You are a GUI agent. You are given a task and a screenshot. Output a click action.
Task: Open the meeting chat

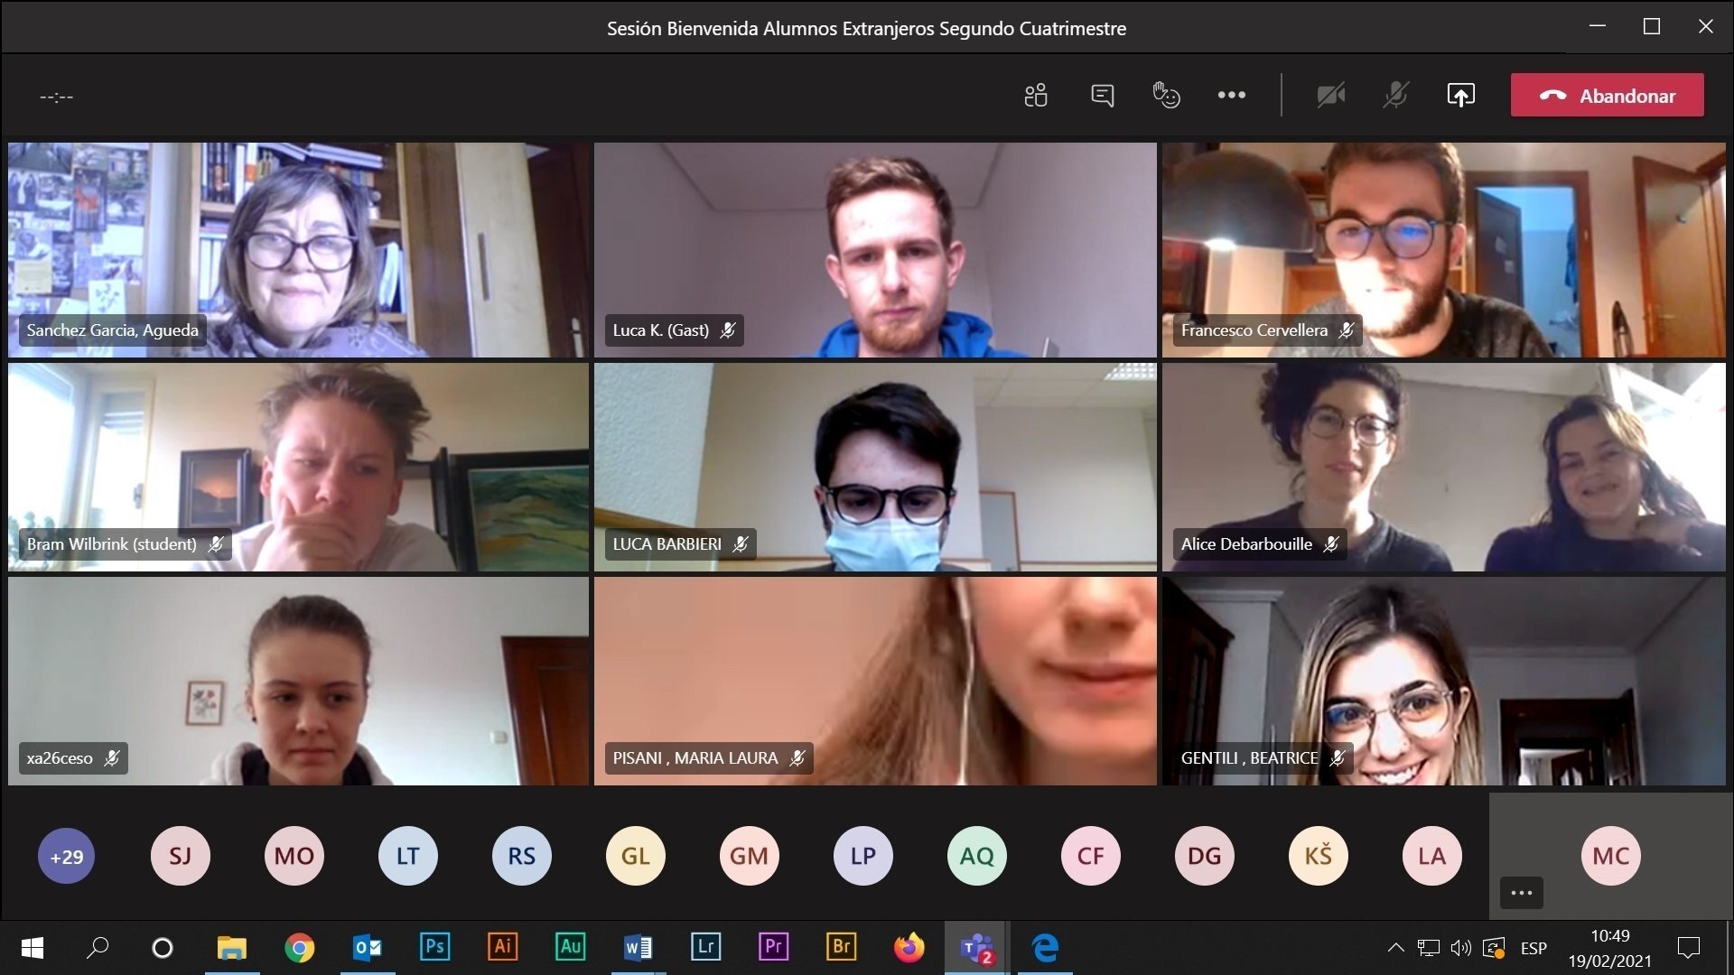1102,95
